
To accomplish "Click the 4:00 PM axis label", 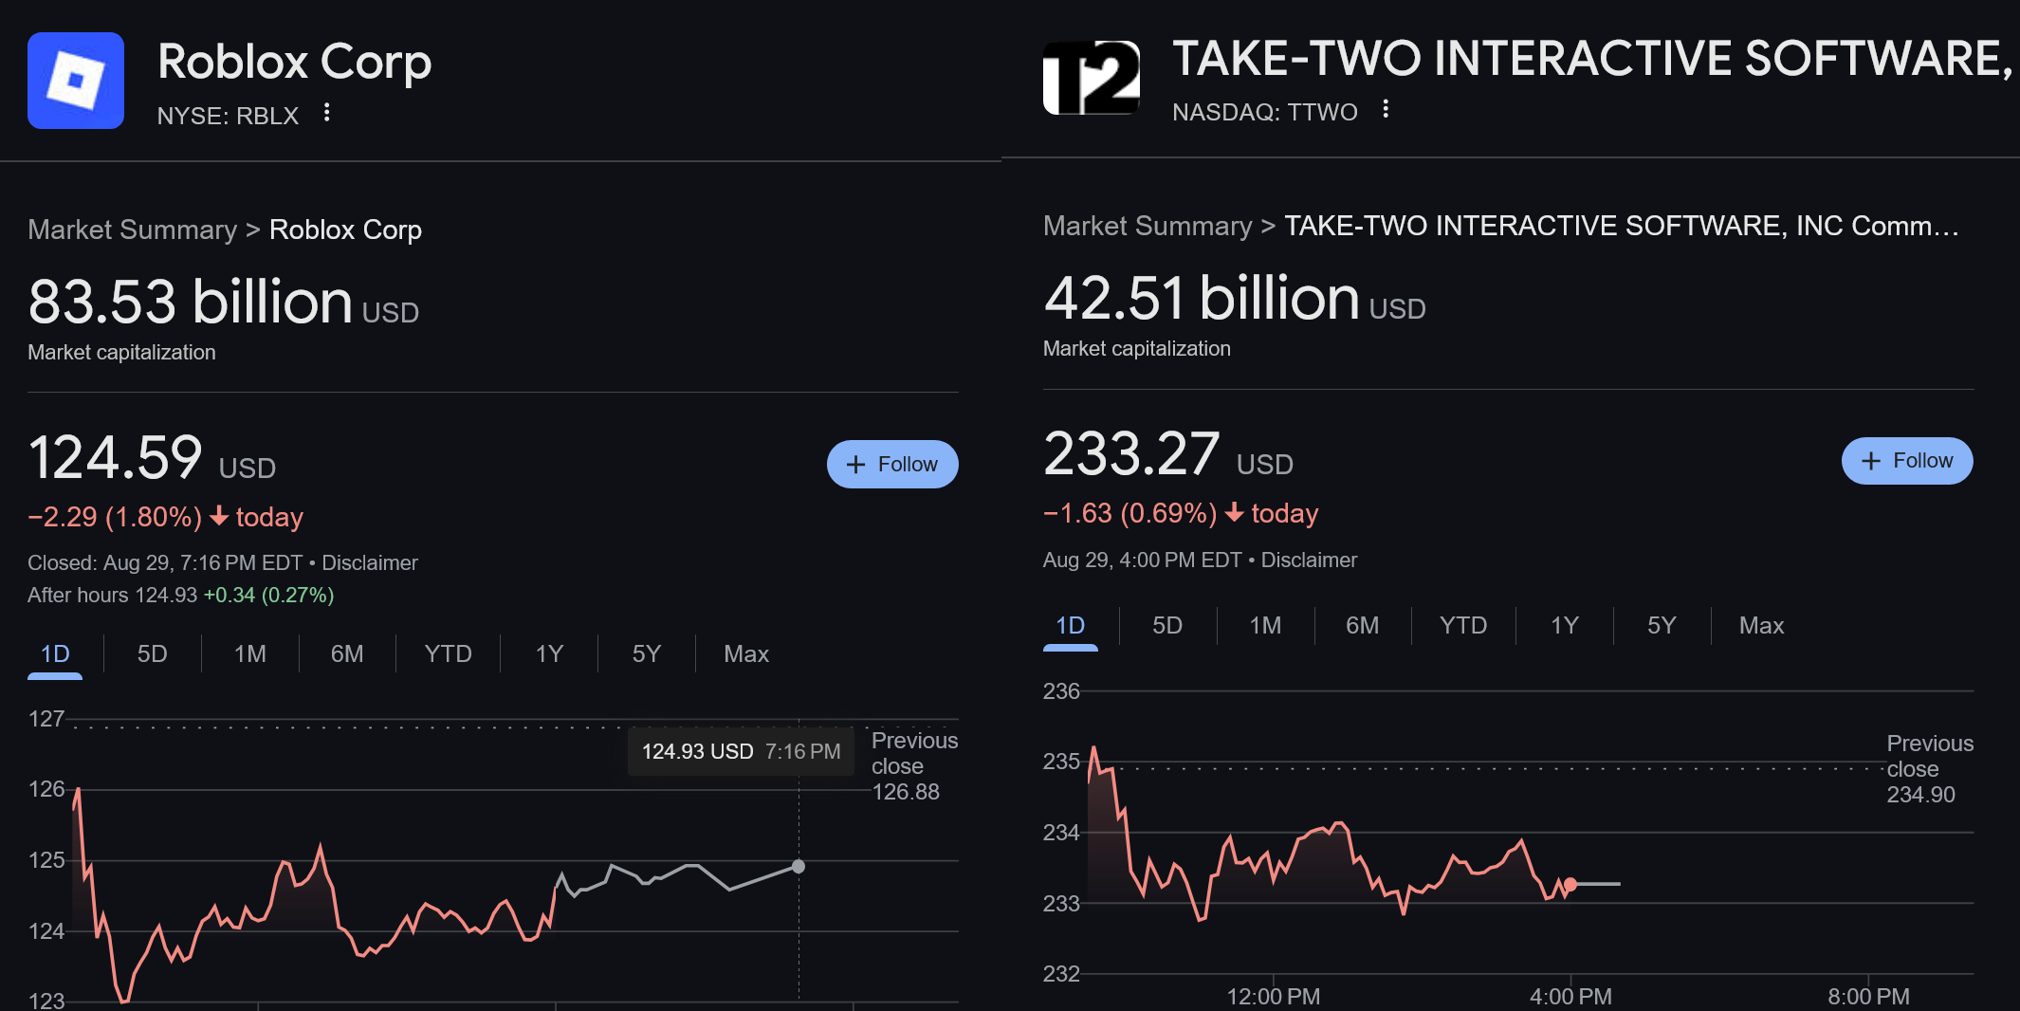I will point(1570,996).
